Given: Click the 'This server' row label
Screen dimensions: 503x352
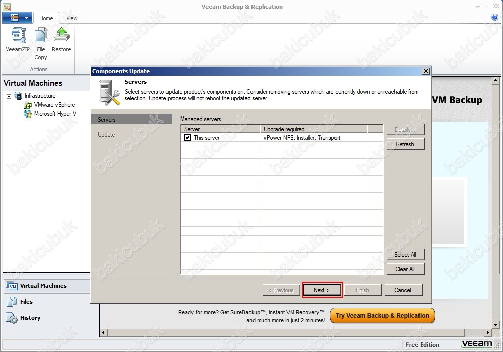Looking at the screenshot, I should tap(207, 138).
